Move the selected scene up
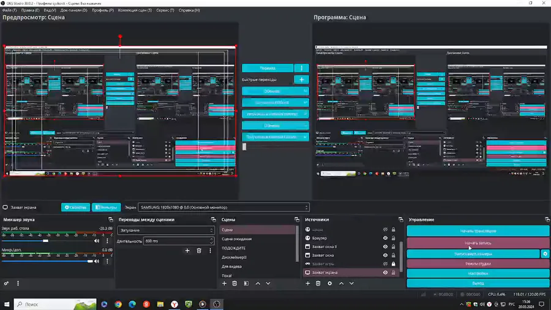The height and width of the screenshot is (310, 551). click(258, 283)
